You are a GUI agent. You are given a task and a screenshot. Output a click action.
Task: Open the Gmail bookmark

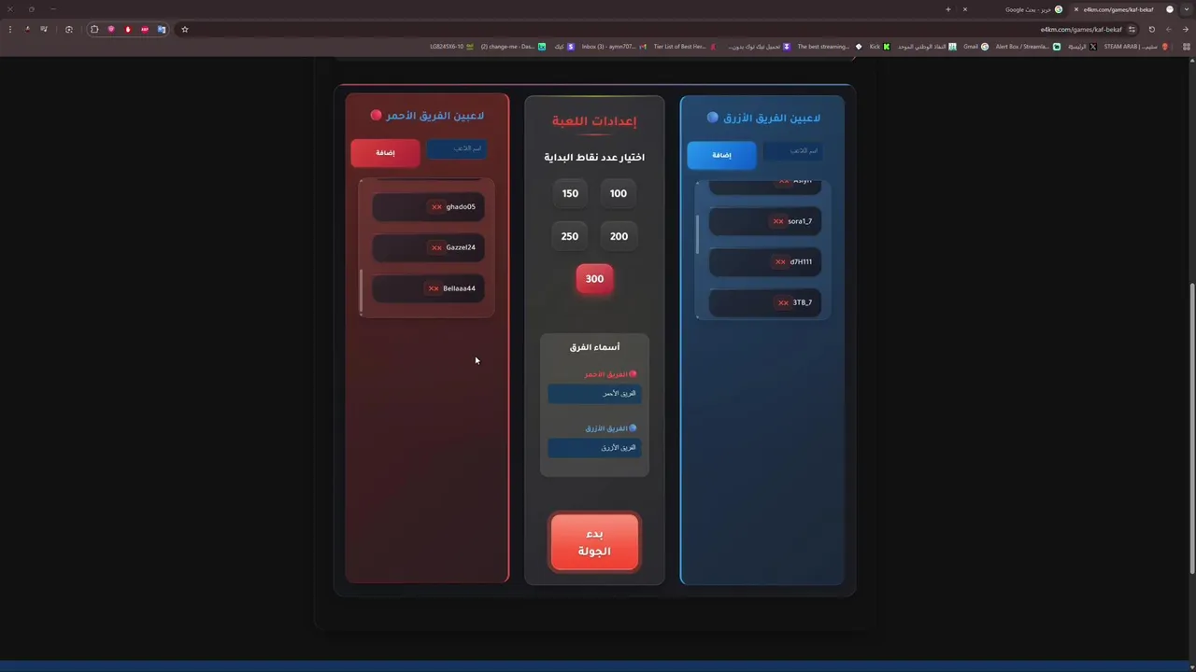point(976,47)
